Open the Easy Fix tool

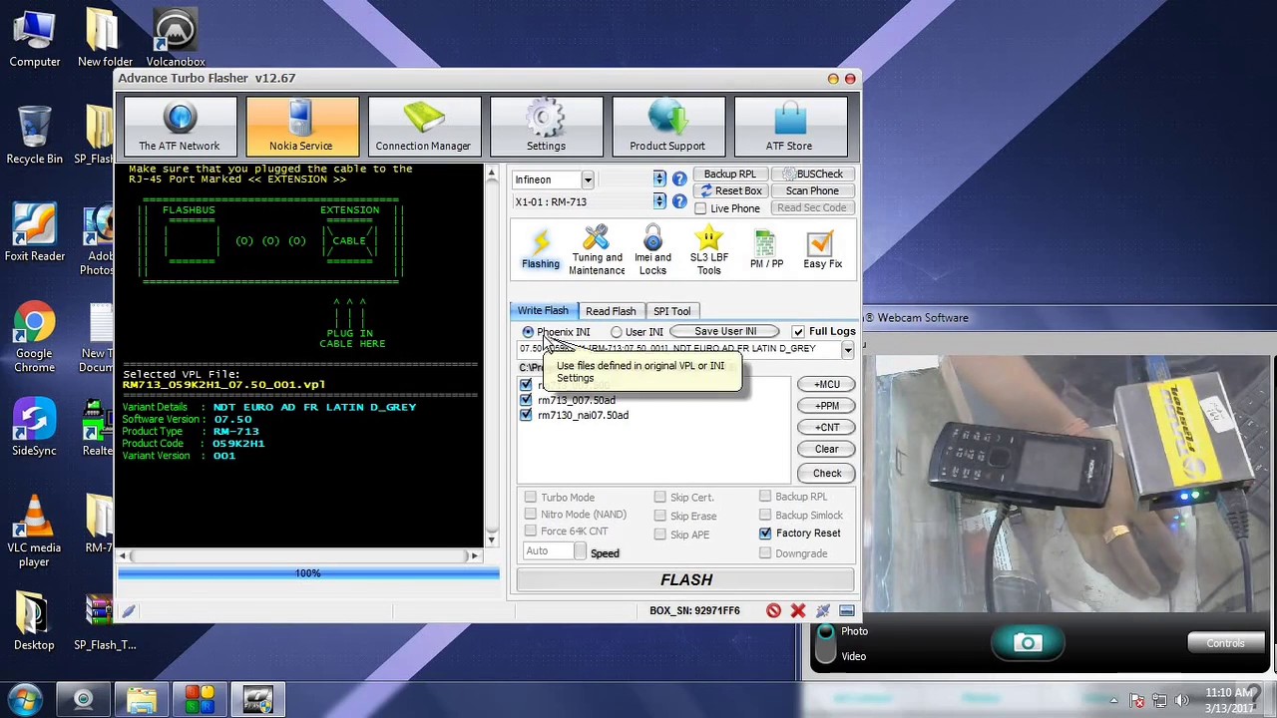click(x=822, y=250)
